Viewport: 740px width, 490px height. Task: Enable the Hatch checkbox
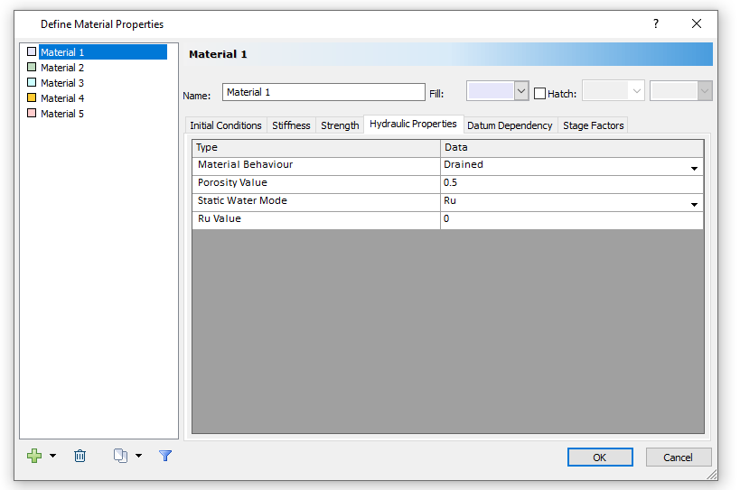(540, 93)
